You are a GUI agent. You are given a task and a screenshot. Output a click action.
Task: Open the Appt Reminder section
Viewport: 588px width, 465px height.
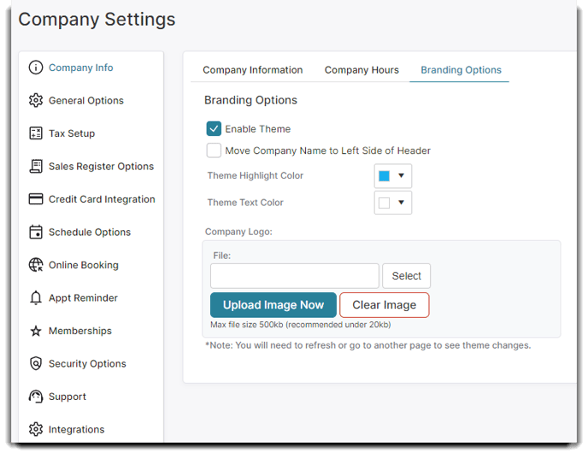click(83, 297)
